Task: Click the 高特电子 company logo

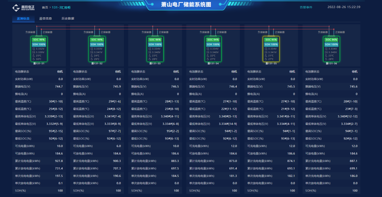Action: point(23,7)
